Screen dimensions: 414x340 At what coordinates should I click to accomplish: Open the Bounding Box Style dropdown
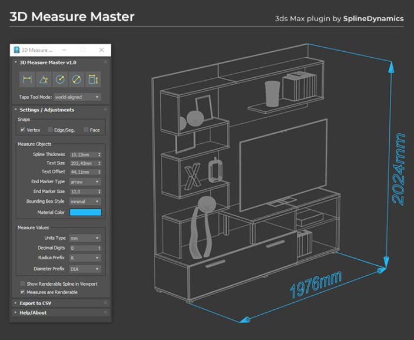[x=85, y=202]
